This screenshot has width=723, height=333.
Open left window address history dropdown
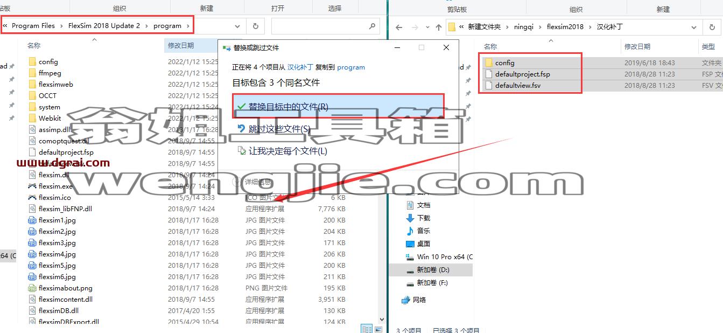[x=237, y=26]
